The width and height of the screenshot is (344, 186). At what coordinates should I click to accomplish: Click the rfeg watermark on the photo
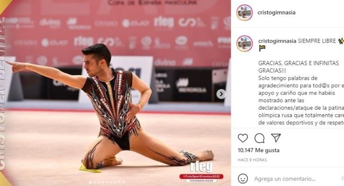(201, 167)
